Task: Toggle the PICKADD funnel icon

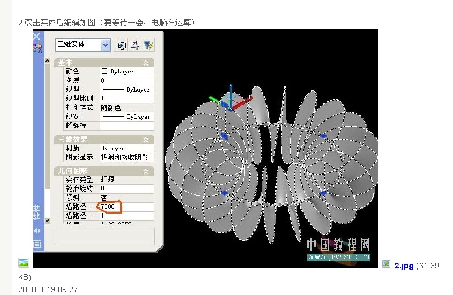Action: pyautogui.click(x=148, y=45)
